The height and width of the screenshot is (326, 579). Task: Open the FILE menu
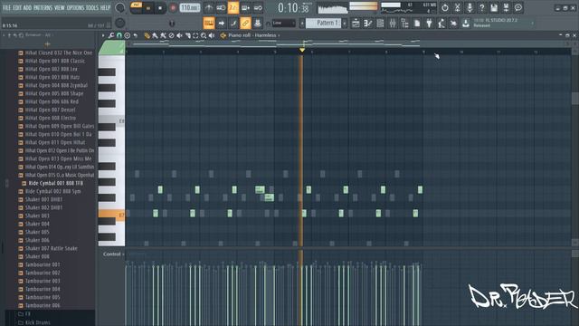[6, 7]
